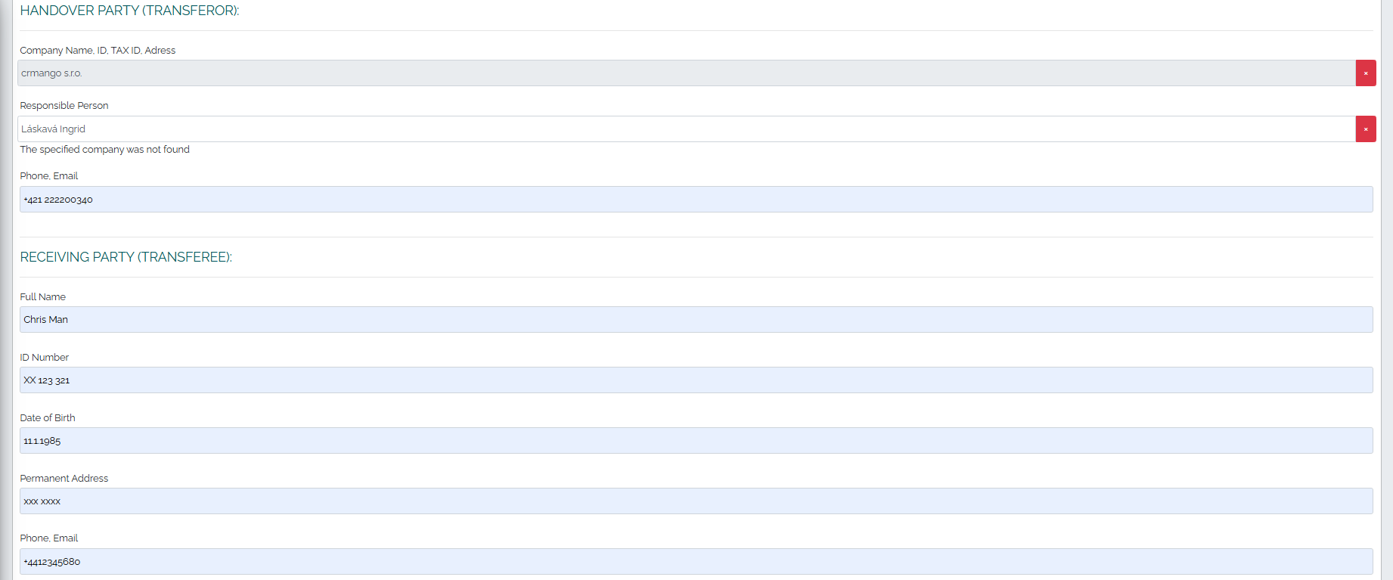Remove Láskavá Ingrid using the red X button
Viewport: 1393px width, 580px height.
(x=1365, y=129)
